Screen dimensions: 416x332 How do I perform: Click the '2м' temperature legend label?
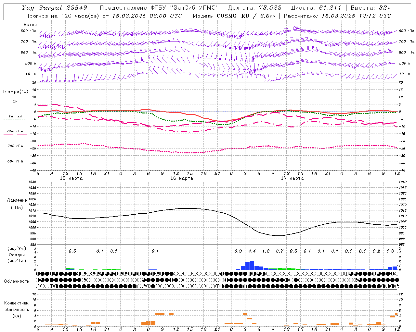[x=15, y=101]
